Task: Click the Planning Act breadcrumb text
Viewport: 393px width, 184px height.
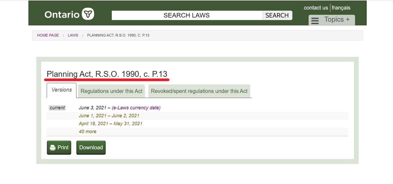Action: coord(118,35)
